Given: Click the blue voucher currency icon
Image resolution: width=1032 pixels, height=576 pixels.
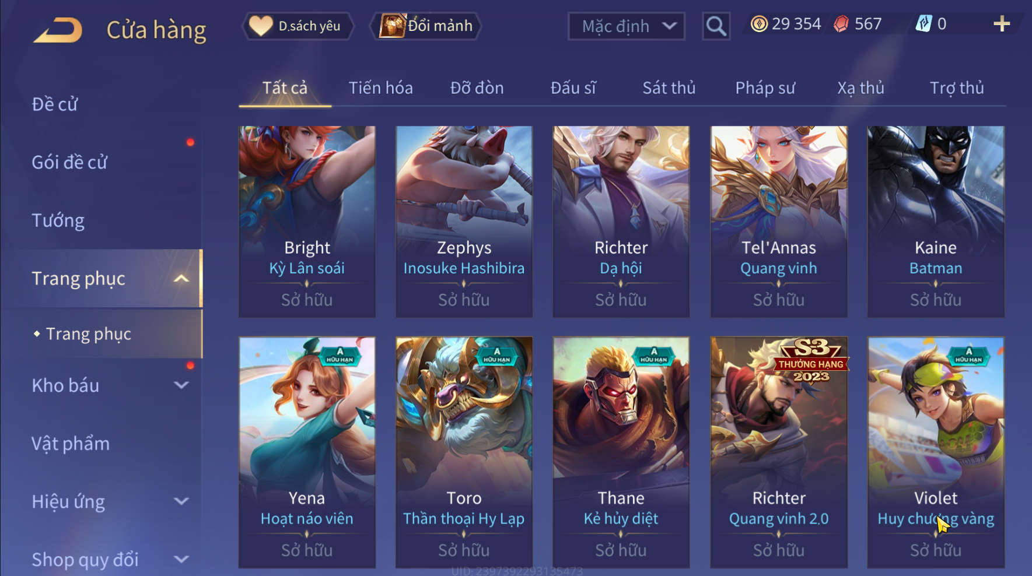Looking at the screenshot, I should (923, 24).
